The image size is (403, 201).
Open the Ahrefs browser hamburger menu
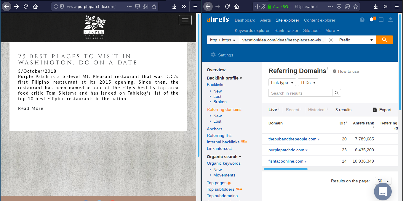tap(397, 7)
